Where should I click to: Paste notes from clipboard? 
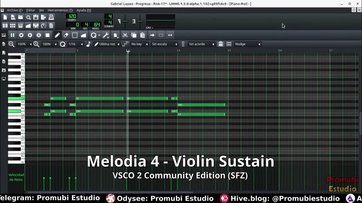(x=143, y=35)
